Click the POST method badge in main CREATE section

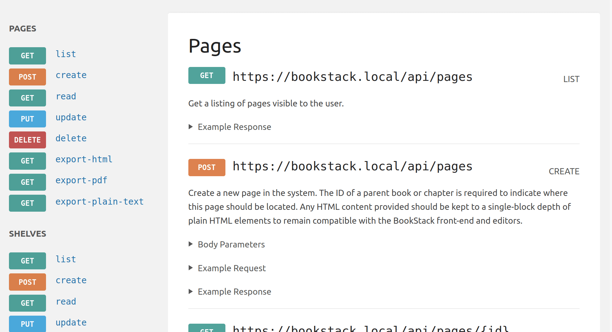coord(207,168)
